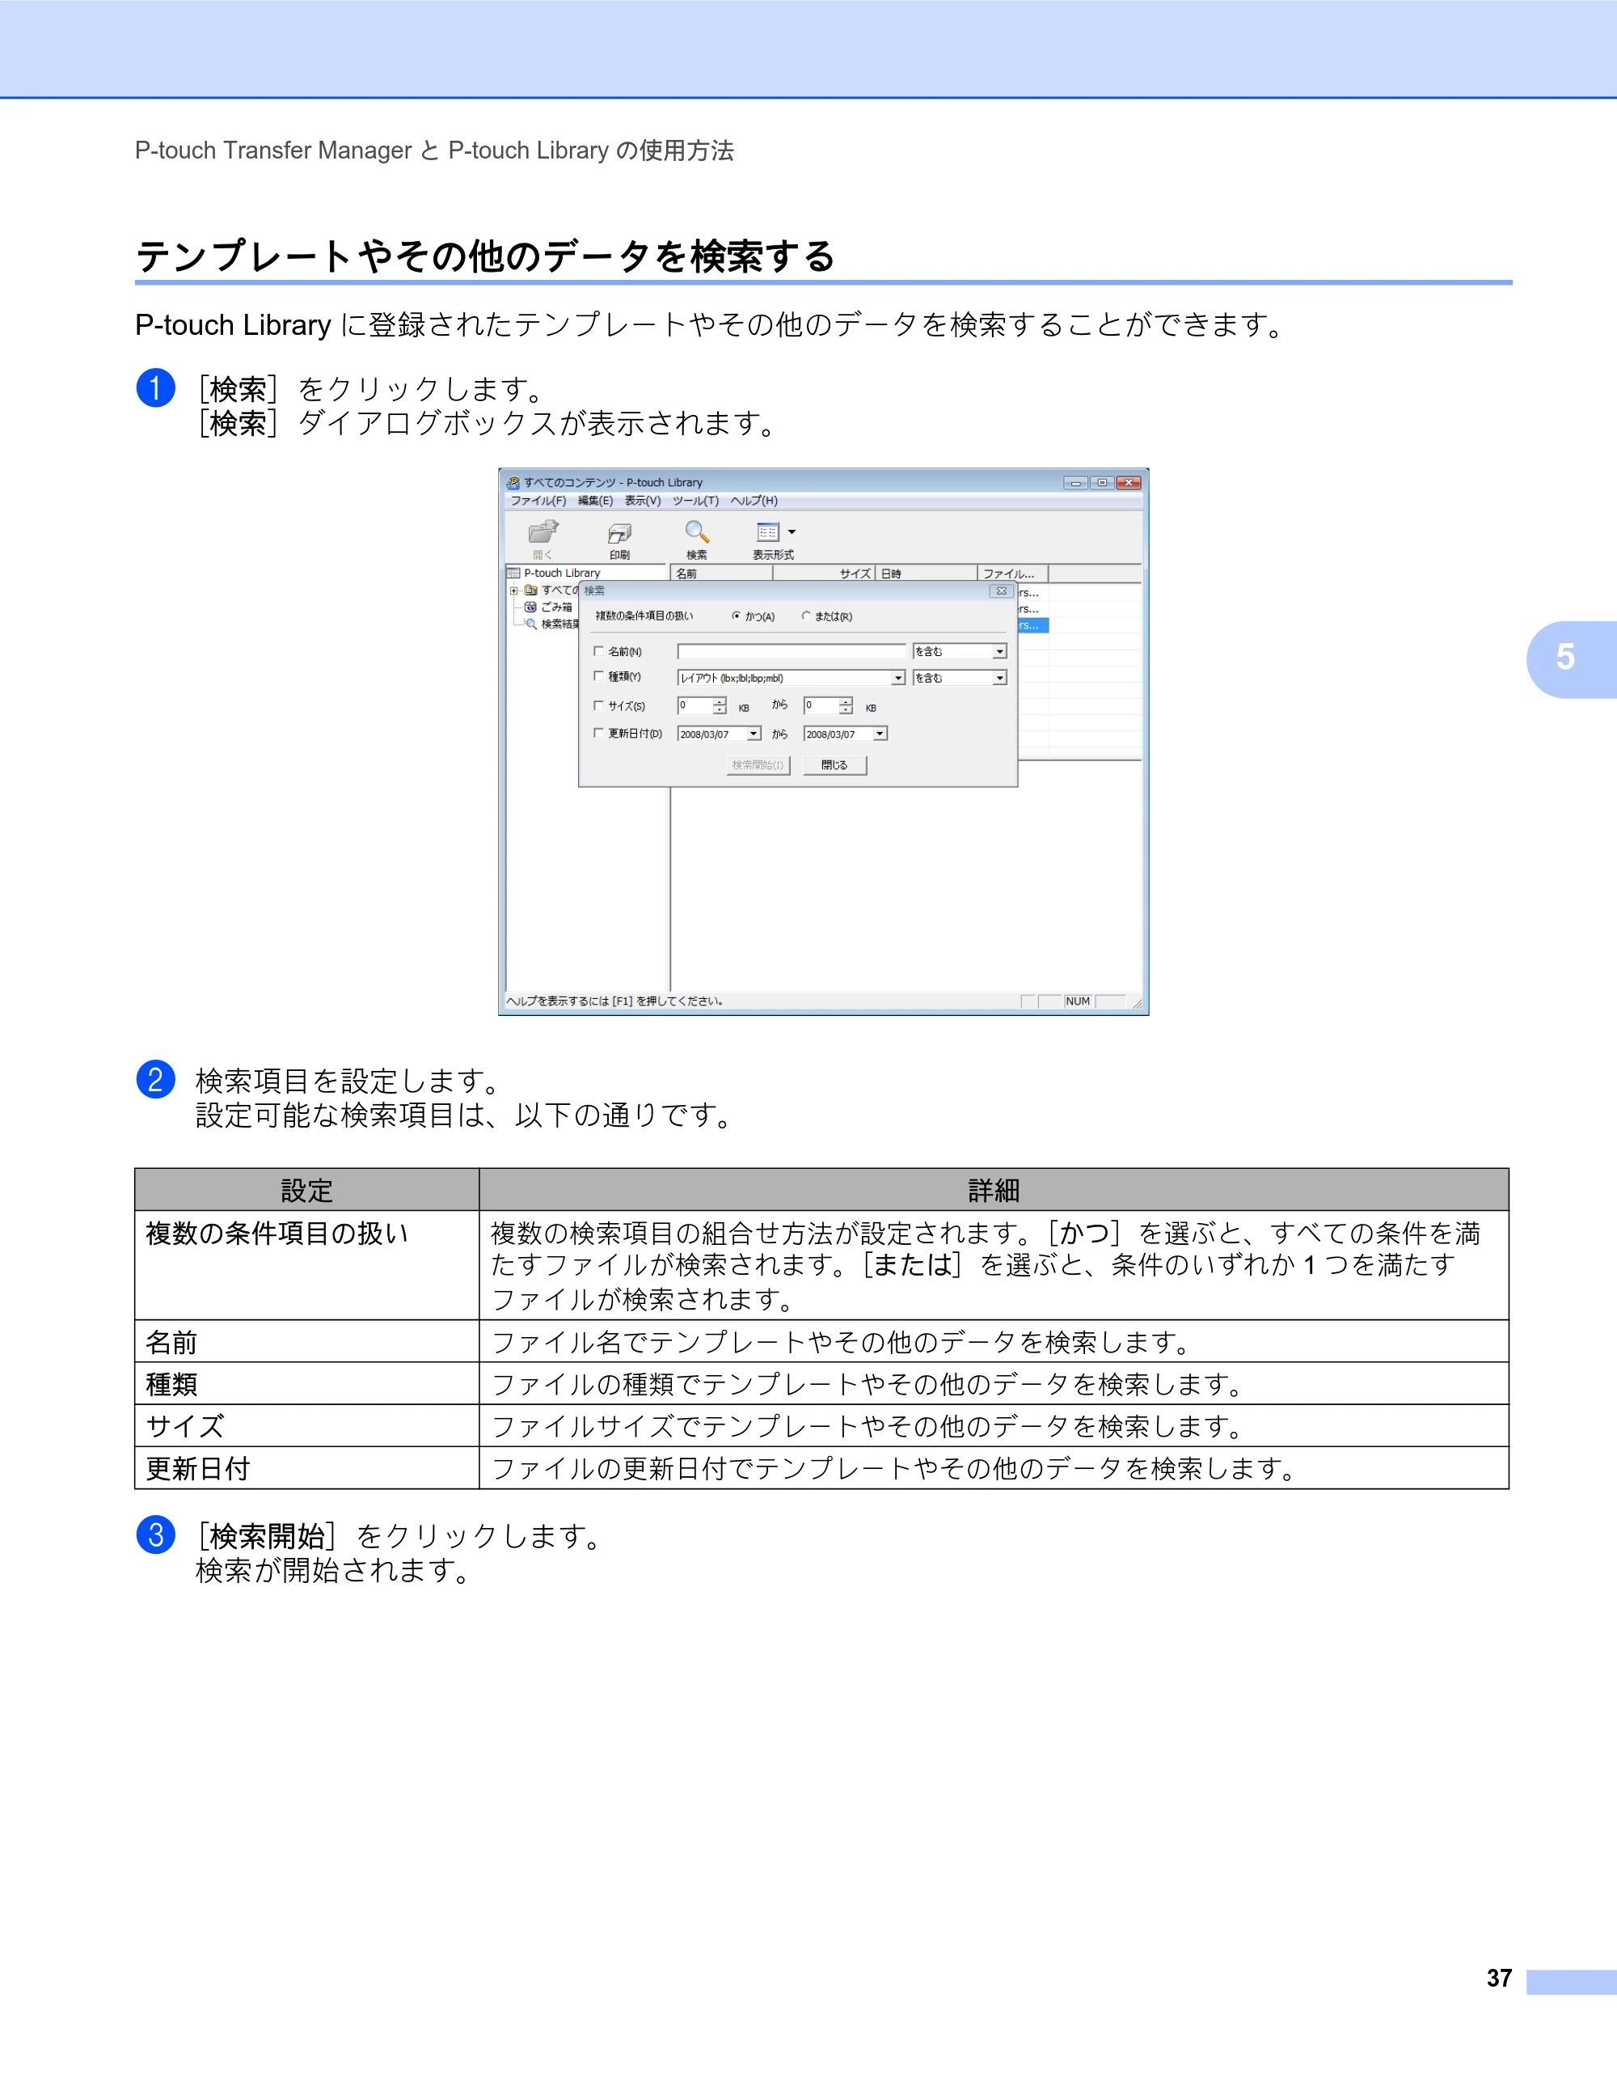Click the F1 help hint in status bar

point(614,1001)
